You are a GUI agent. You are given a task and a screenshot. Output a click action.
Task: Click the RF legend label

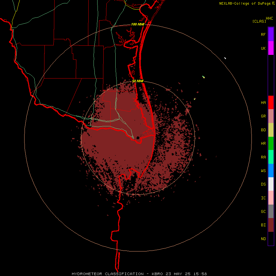point(263,34)
